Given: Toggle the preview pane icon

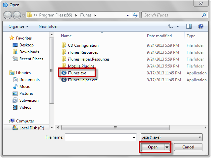Looking at the screenshot, I should click(189, 26).
